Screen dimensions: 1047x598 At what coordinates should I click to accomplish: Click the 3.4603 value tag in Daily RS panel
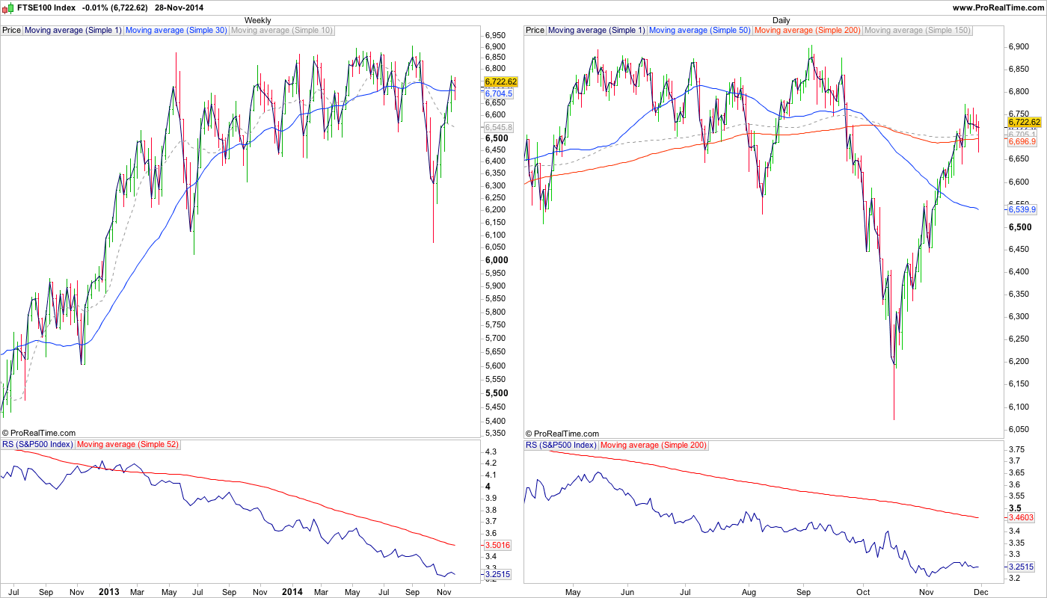click(1022, 517)
